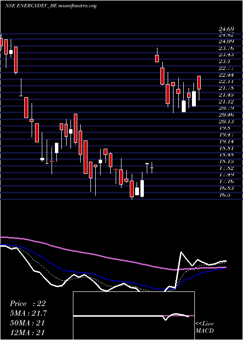The image size is (243, 340).
Task: Click the 23.1 price axis label
Action: pyautogui.click(x=225, y=61)
